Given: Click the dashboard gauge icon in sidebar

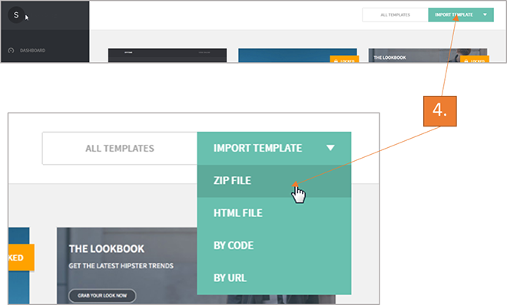Looking at the screenshot, I should [11, 51].
